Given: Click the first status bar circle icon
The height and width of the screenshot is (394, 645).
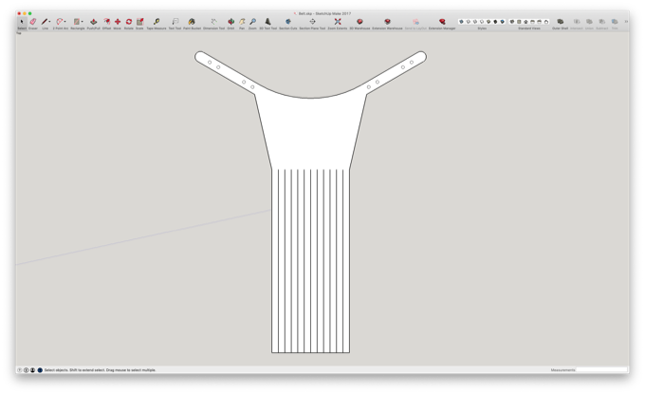Looking at the screenshot, I should pyautogui.click(x=19, y=370).
